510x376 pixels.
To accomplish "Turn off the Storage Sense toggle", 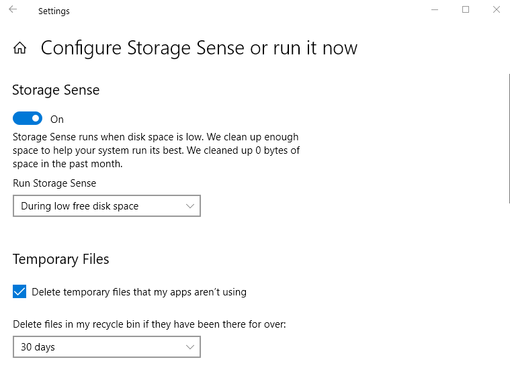I will click(28, 119).
